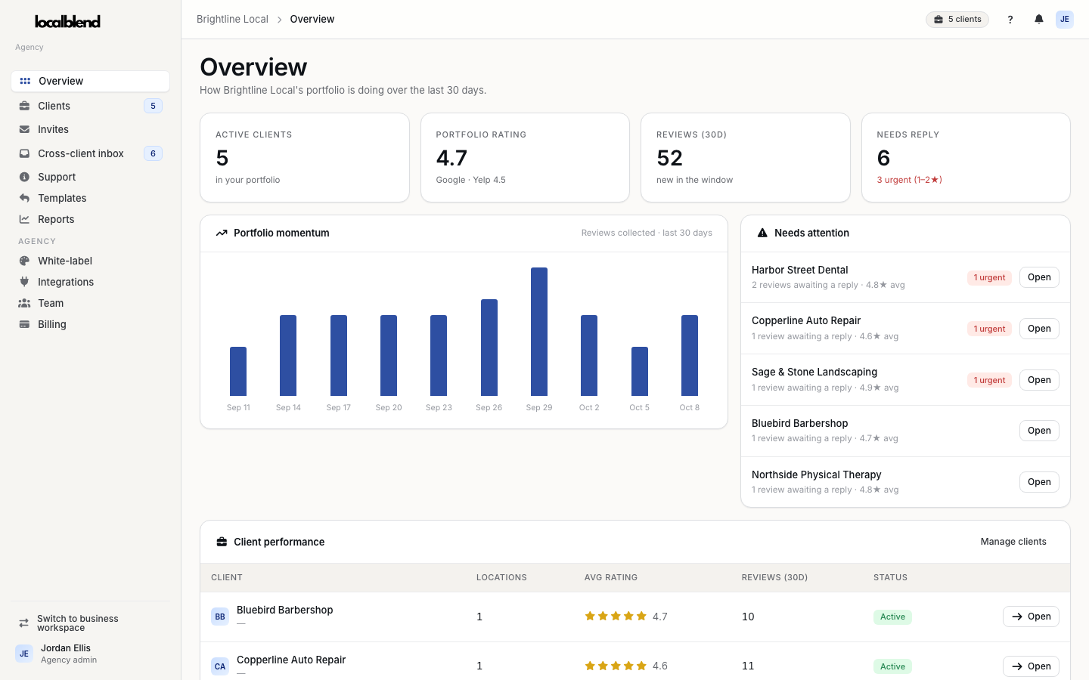Go to Clients page
Screen dimensions: 1089x680
(x=90, y=106)
